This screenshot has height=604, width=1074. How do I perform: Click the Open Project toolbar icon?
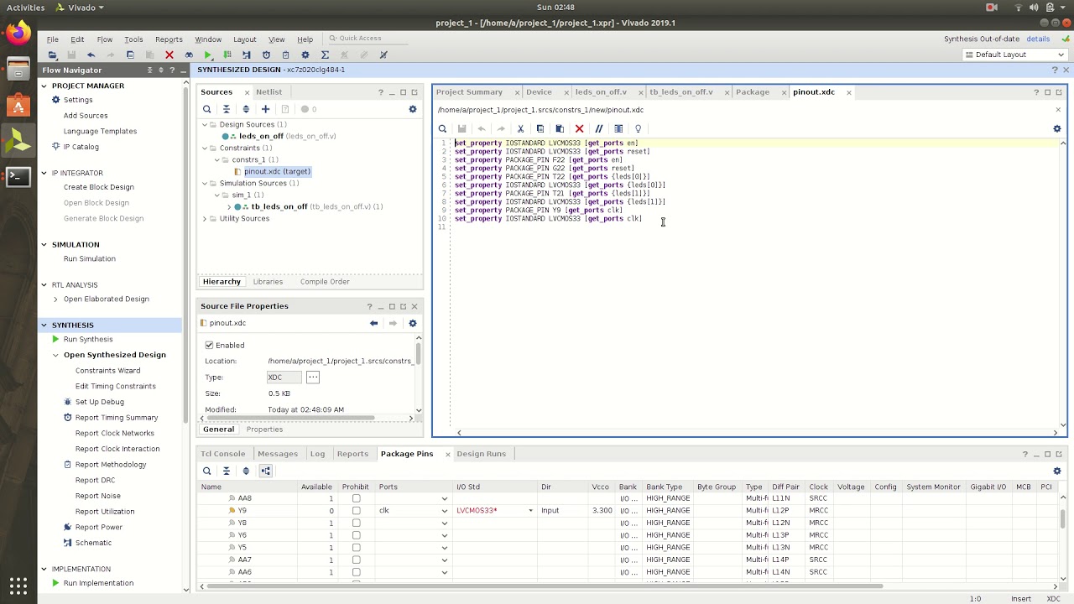[x=52, y=55]
